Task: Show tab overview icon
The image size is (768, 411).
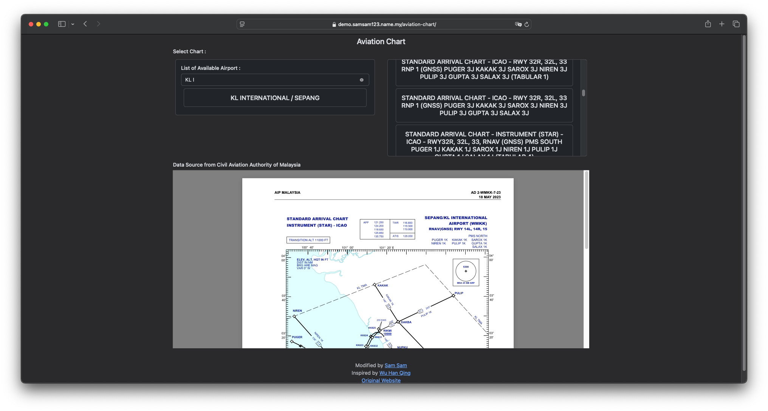Action: (x=736, y=24)
